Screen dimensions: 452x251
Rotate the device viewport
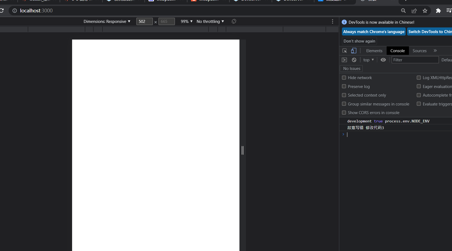click(x=234, y=21)
